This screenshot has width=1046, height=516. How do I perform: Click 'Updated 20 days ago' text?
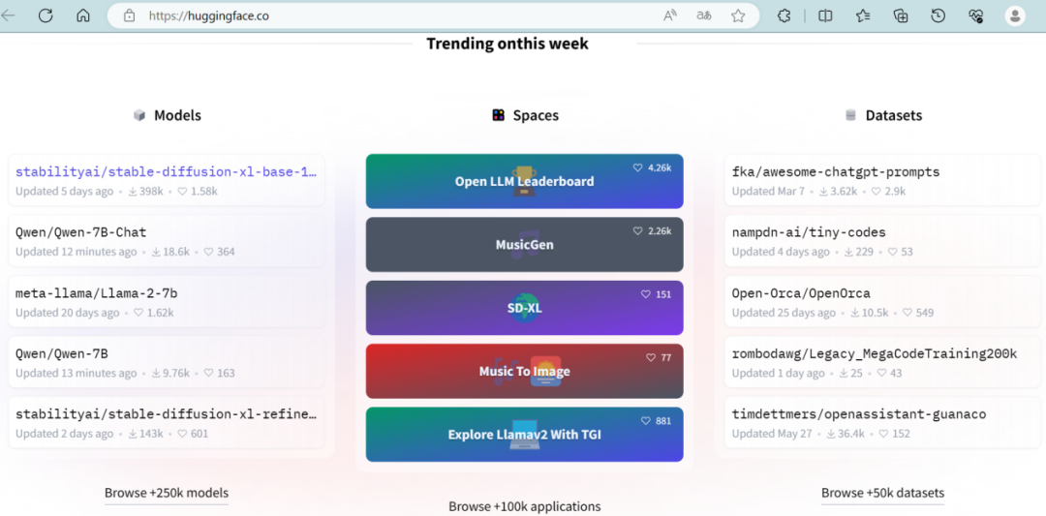68,313
